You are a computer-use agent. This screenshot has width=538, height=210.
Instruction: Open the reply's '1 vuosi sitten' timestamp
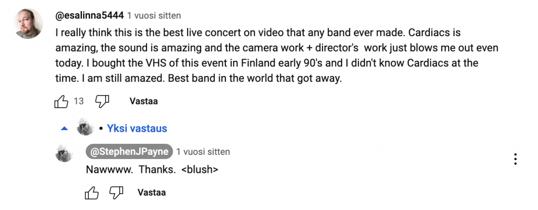click(x=203, y=152)
